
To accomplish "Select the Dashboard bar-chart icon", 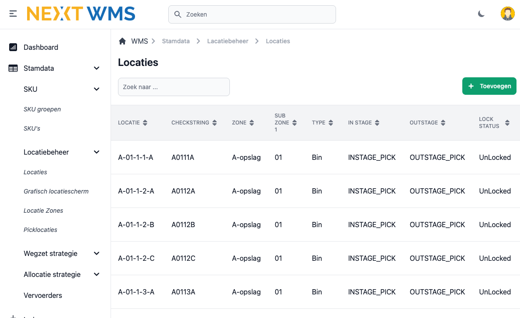I will pos(13,47).
